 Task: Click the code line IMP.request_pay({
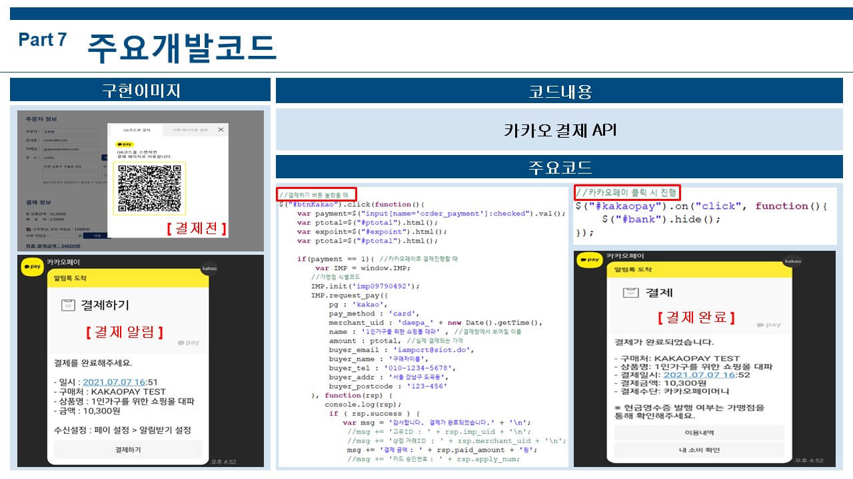[349, 295]
